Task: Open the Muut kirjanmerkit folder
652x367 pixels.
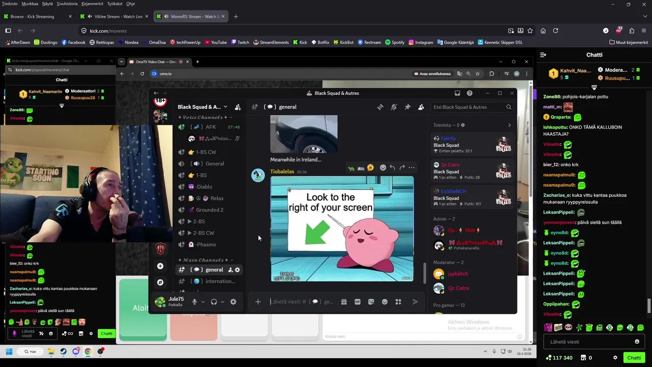Action: click(x=629, y=42)
